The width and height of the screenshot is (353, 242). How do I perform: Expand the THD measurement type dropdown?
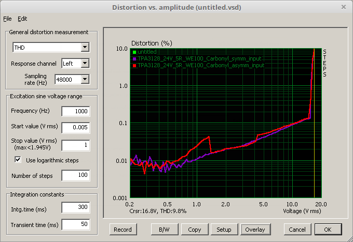click(85, 48)
